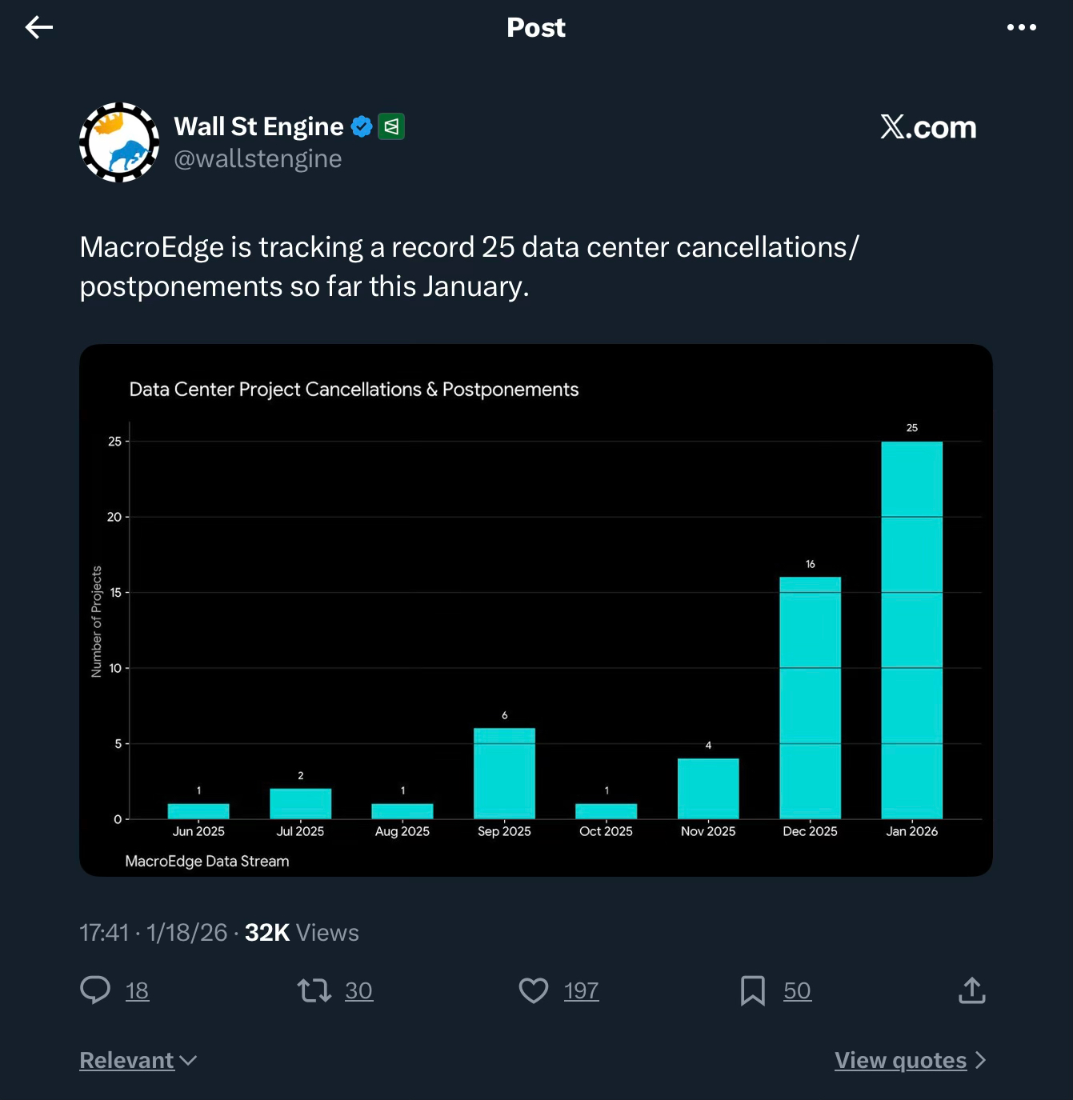Bookmark this post
1073x1100 pixels.
752,990
